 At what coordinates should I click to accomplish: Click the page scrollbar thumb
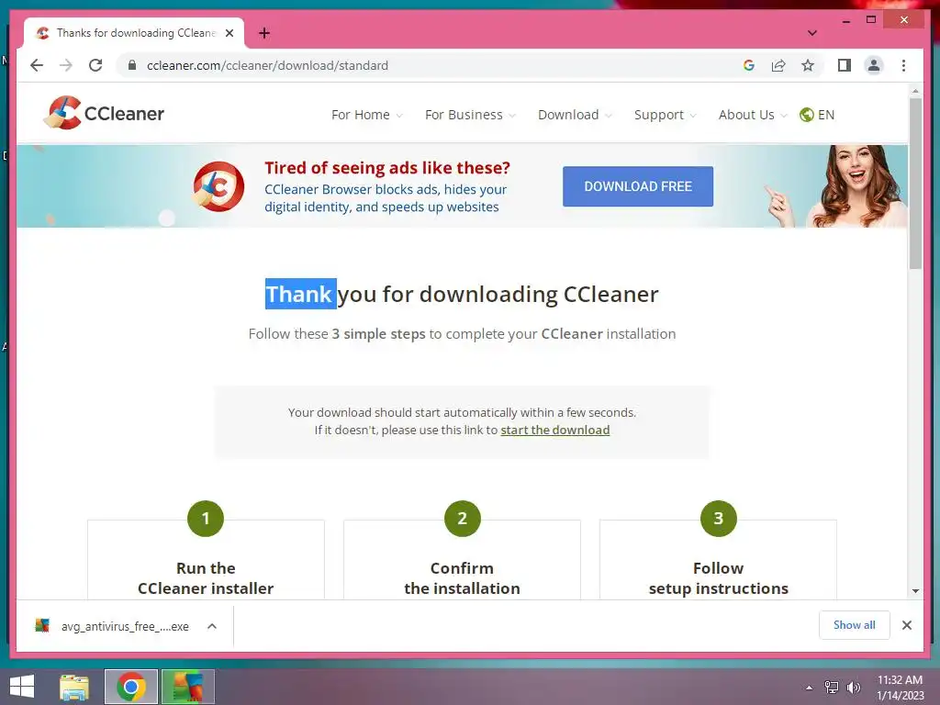pyautogui.click(x=915, y=183)
